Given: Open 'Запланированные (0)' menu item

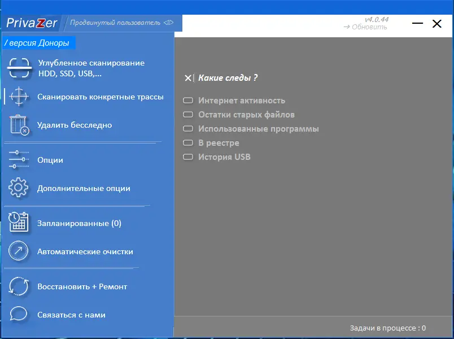Looking at the screenshot, I should click(79, 223).
